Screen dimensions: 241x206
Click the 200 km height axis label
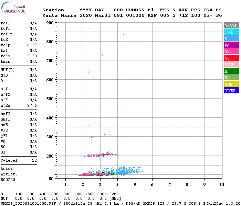pos(50,156)
